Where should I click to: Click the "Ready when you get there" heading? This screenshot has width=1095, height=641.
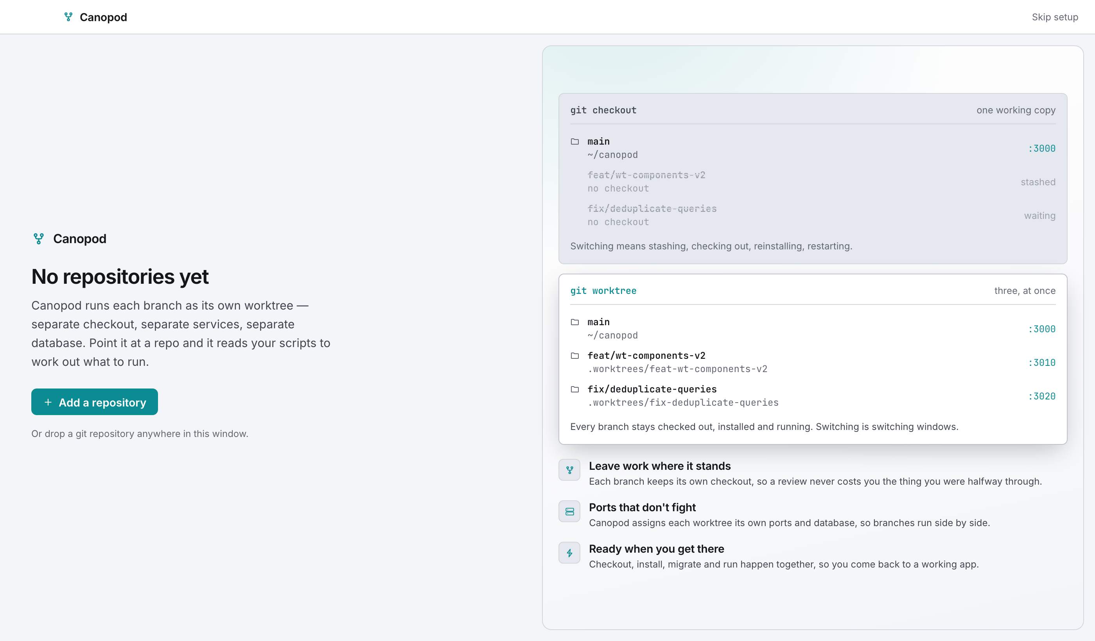pos(656,549)
